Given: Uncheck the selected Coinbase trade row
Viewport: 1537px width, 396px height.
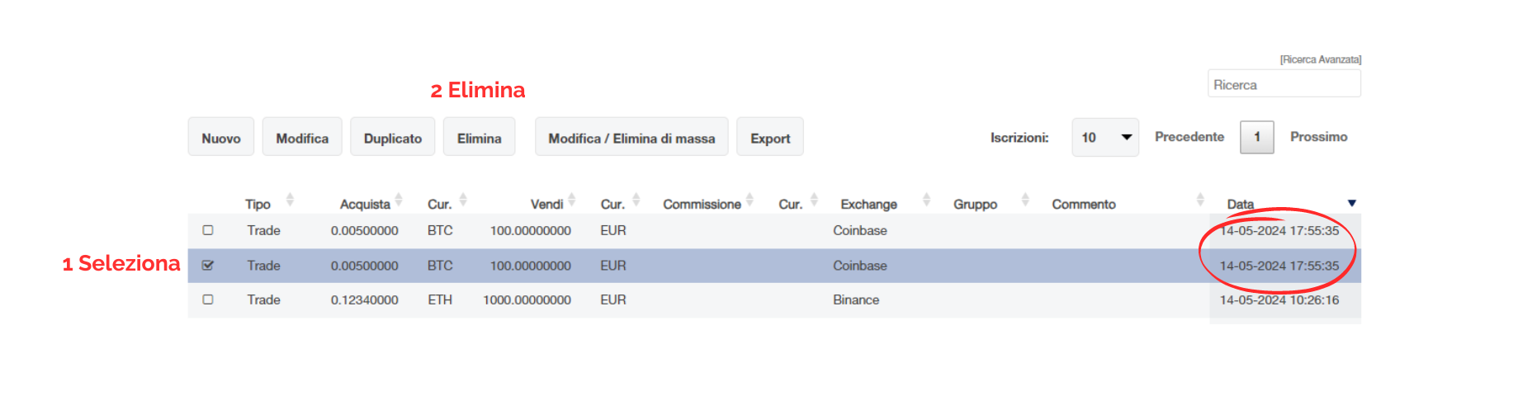Looking at the screenshot, I should pos(208,266).
